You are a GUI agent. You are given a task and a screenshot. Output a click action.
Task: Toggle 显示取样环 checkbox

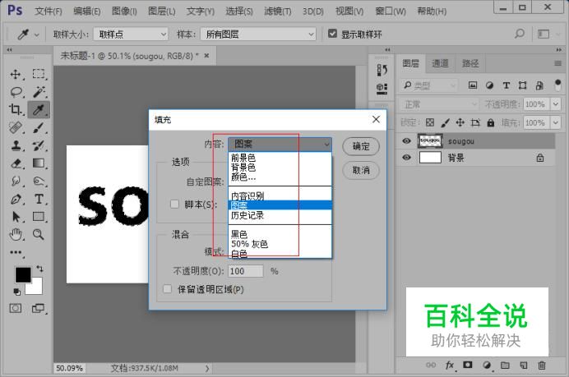pos(332,34)
